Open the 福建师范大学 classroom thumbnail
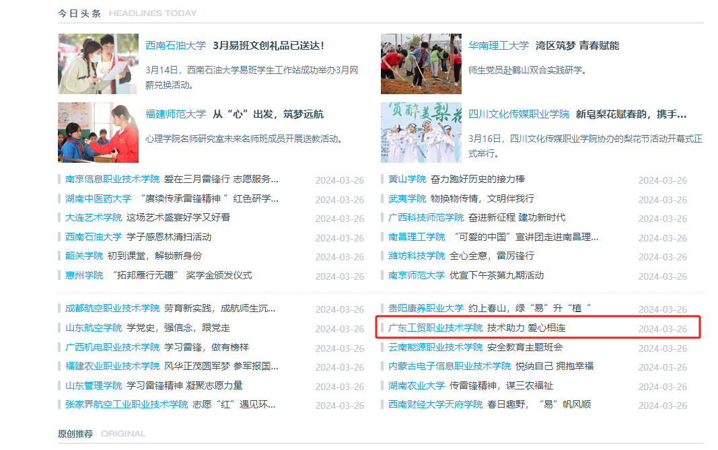 (x=98, y=133)
